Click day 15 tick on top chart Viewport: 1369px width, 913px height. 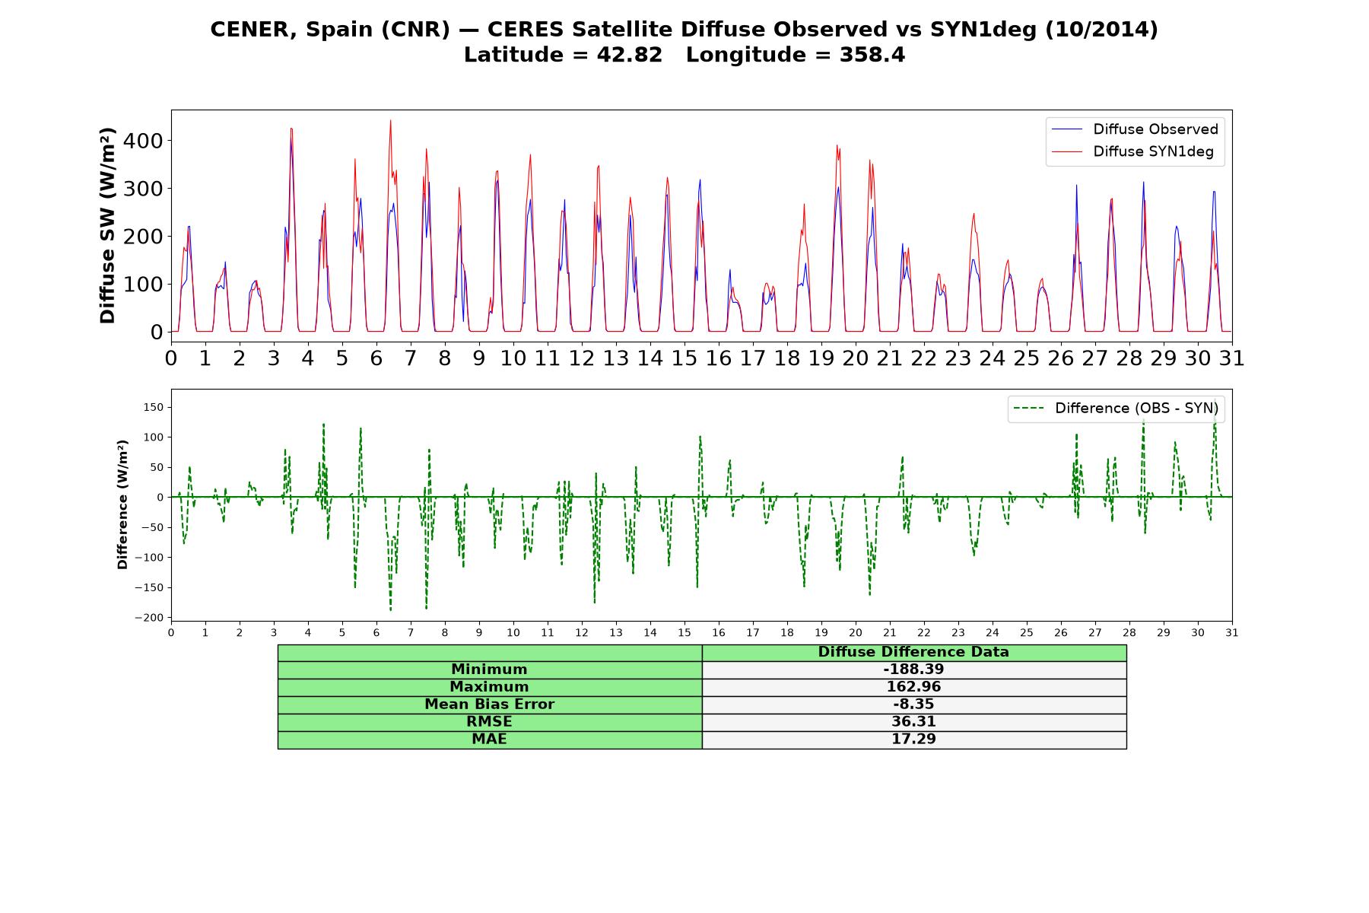[684, 358]
